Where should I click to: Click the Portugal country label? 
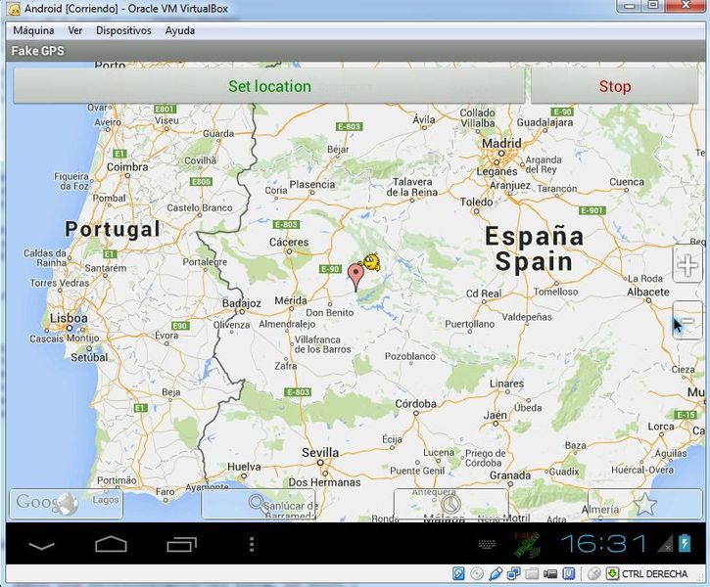click(x=113, y=229)
